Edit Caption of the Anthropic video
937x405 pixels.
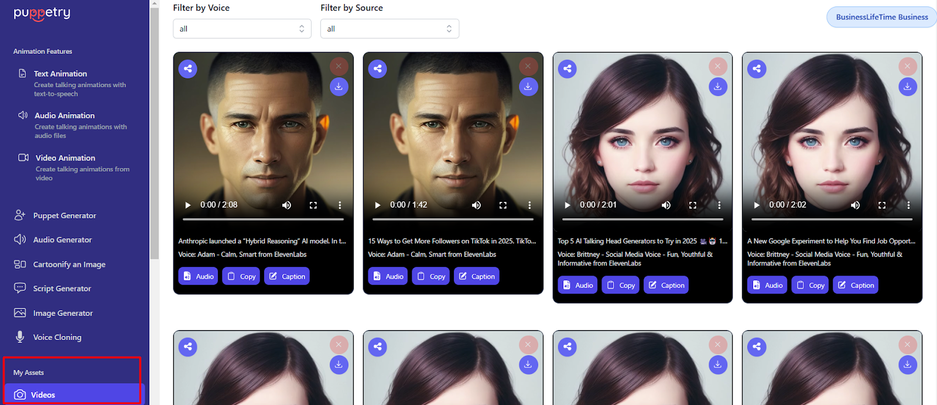[x=287, y=276]
